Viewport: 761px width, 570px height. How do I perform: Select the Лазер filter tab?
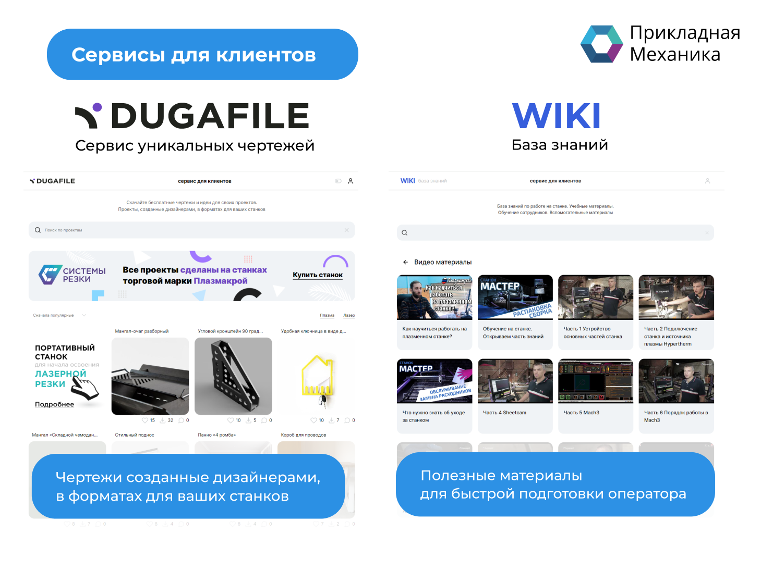tap(349, 315)
